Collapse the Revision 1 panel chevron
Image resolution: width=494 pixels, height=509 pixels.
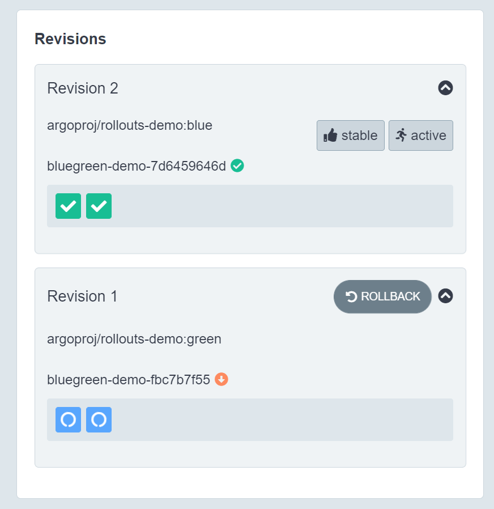[445, 296]
